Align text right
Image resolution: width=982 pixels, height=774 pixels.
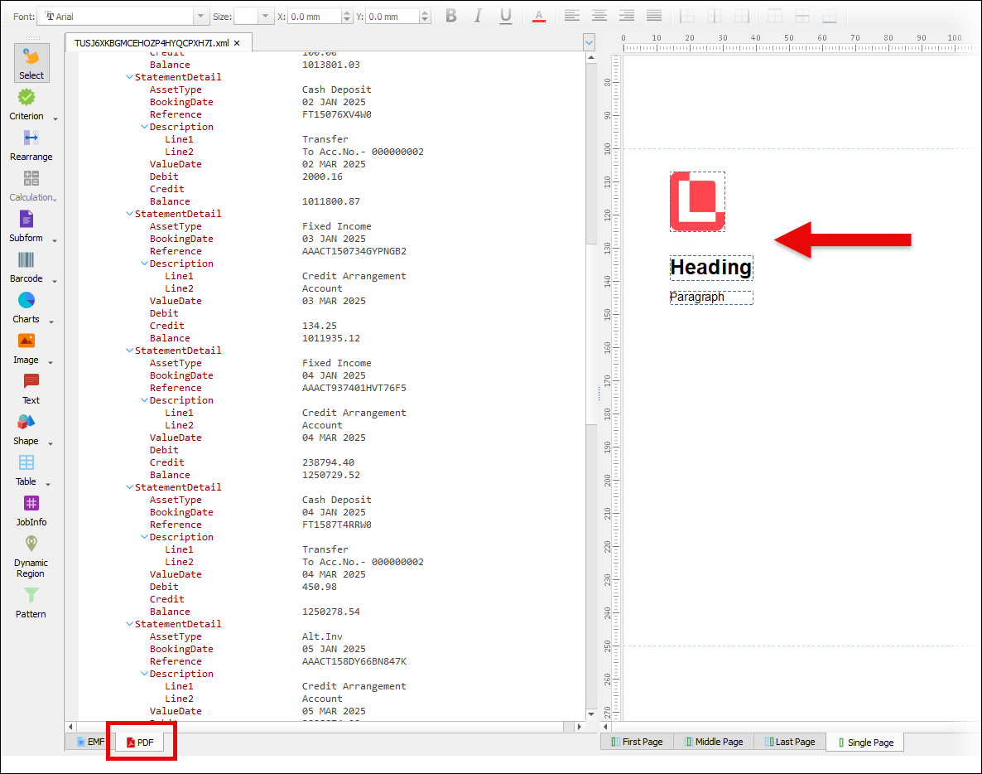coord(626,17)
